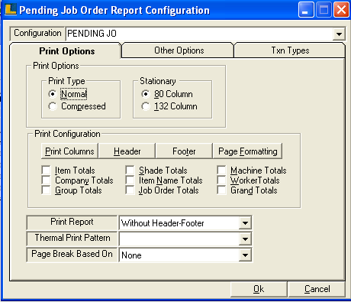Tick the Company Totals checkbox
351x302 pixels.
(46, 180)
